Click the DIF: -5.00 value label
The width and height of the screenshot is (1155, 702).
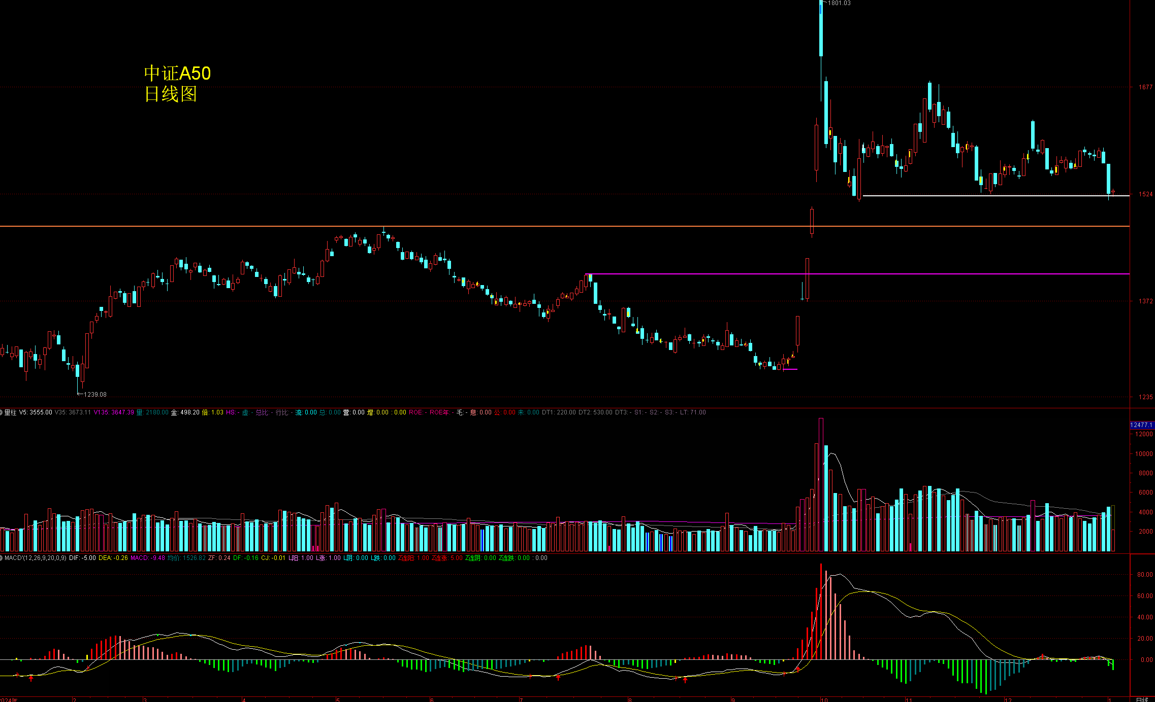(x=82, y=558)
